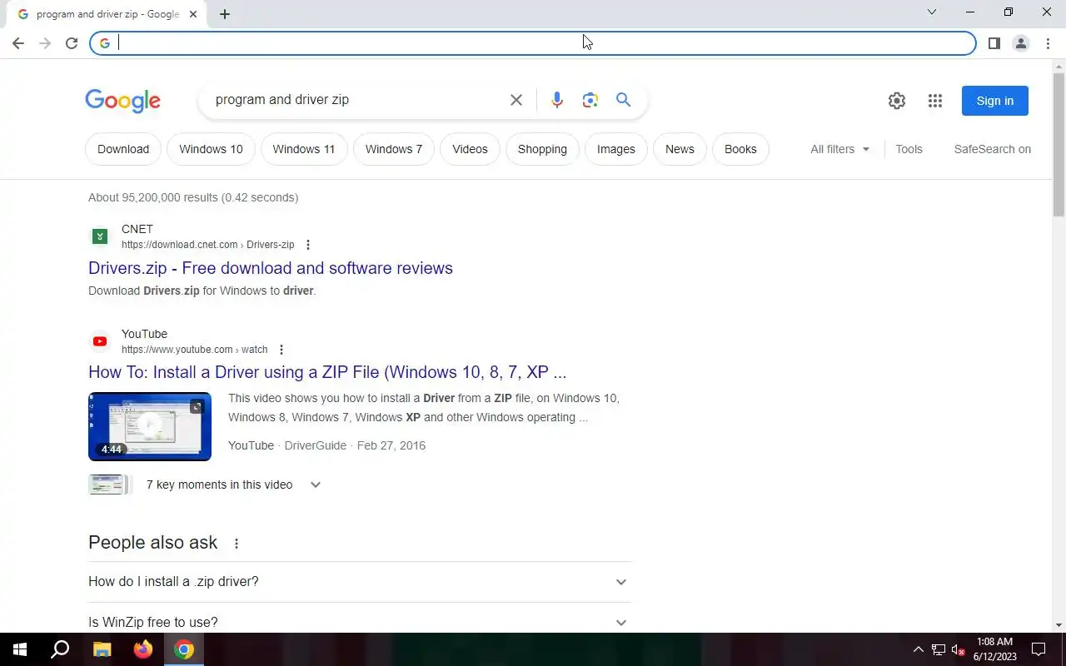The height and width of the screenshot is (666, 1066).
Task: Click the browser Forward arrow
Action: (45, 43)
